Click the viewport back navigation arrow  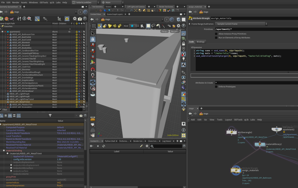tap(92, 19)
